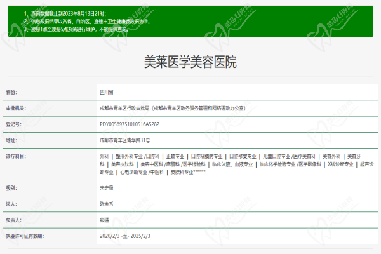The height and width of the screenshot is (254, 381).
Task: Click 临床化学检验专业 in the 诊疗科目 list
Action: coord(277,164)
